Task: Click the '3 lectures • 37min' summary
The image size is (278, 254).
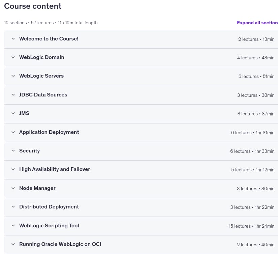Action: (256, 114)
